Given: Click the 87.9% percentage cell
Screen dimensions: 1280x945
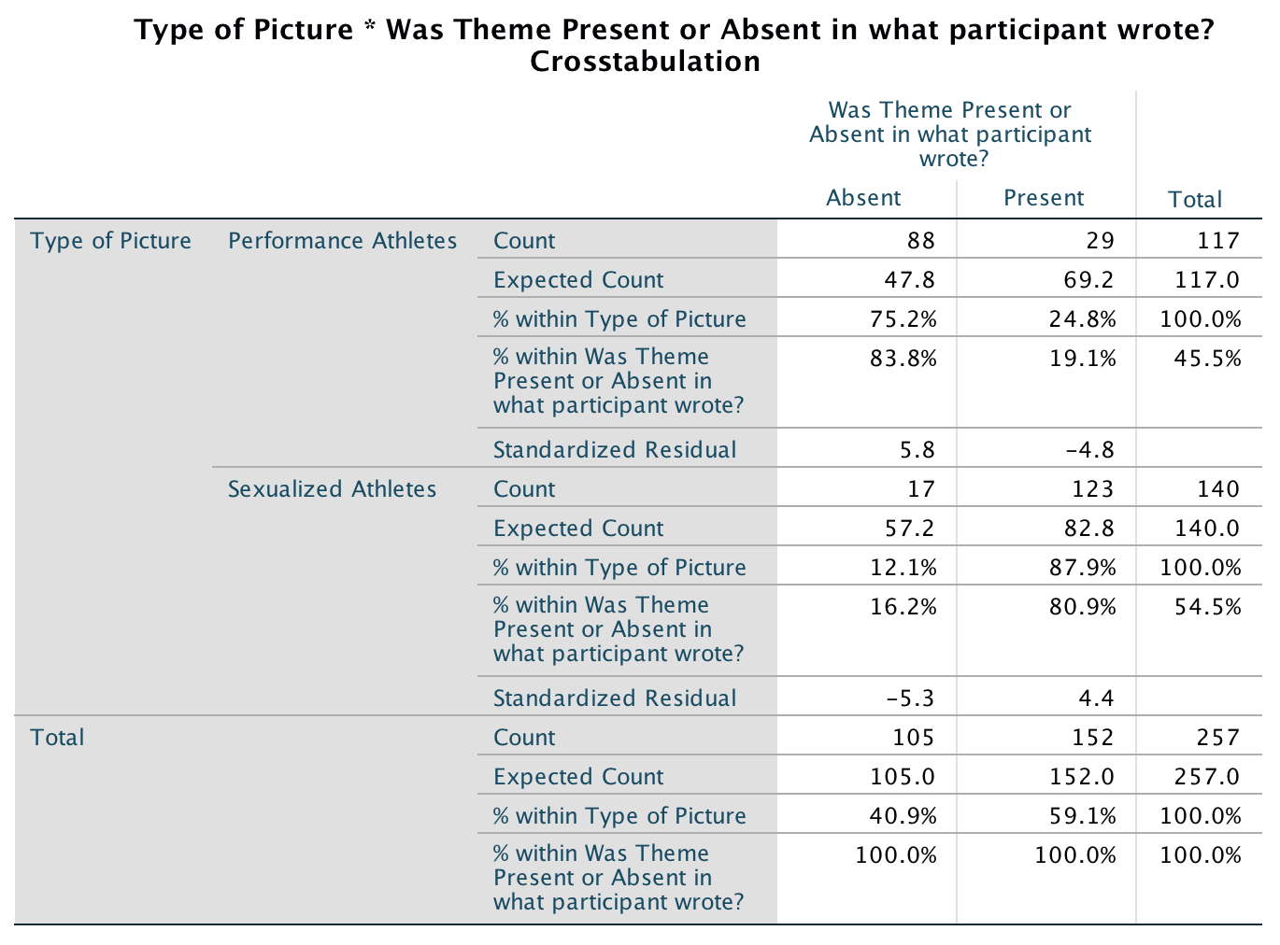Looking at the screenshot, I should 1082,568.
